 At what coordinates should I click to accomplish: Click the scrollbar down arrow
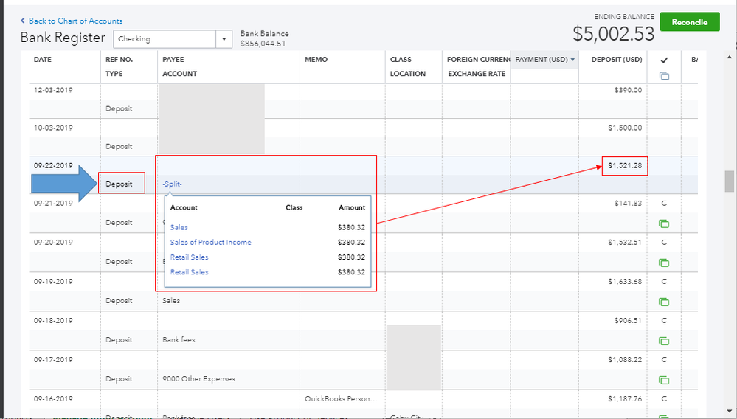(729, 413)
